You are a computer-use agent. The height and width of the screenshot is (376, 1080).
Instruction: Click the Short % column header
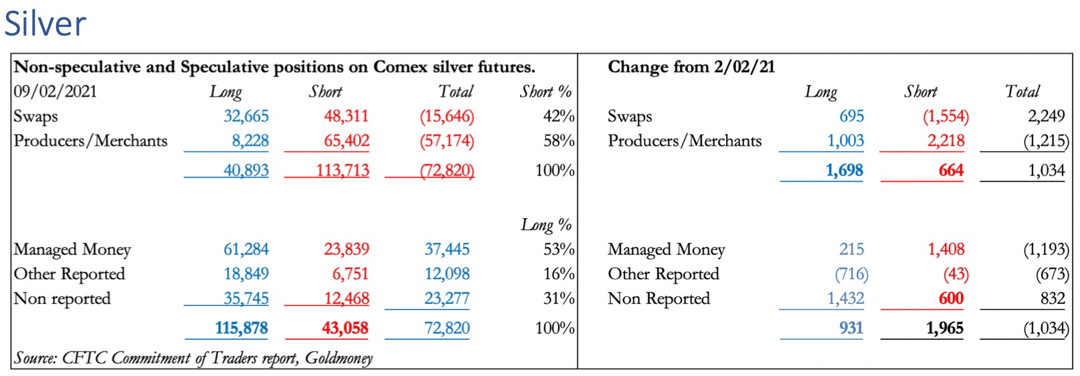545,92
